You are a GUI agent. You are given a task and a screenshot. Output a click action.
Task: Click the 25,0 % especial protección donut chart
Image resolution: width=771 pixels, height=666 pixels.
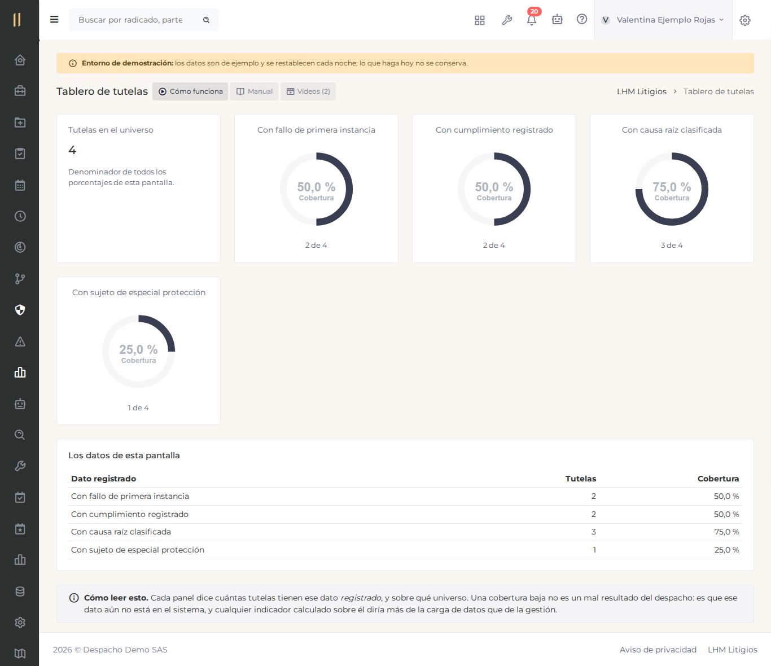click(x=138, y=352)
